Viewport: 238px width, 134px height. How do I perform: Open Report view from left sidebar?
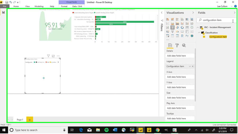click(x=4, y=13)
